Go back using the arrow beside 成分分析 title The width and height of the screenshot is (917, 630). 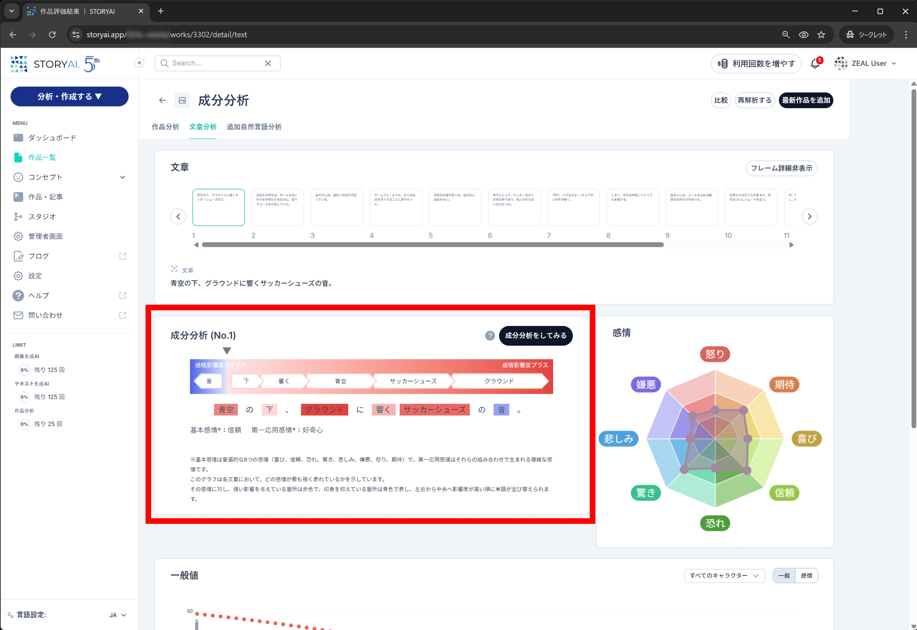tap(162, 100)
